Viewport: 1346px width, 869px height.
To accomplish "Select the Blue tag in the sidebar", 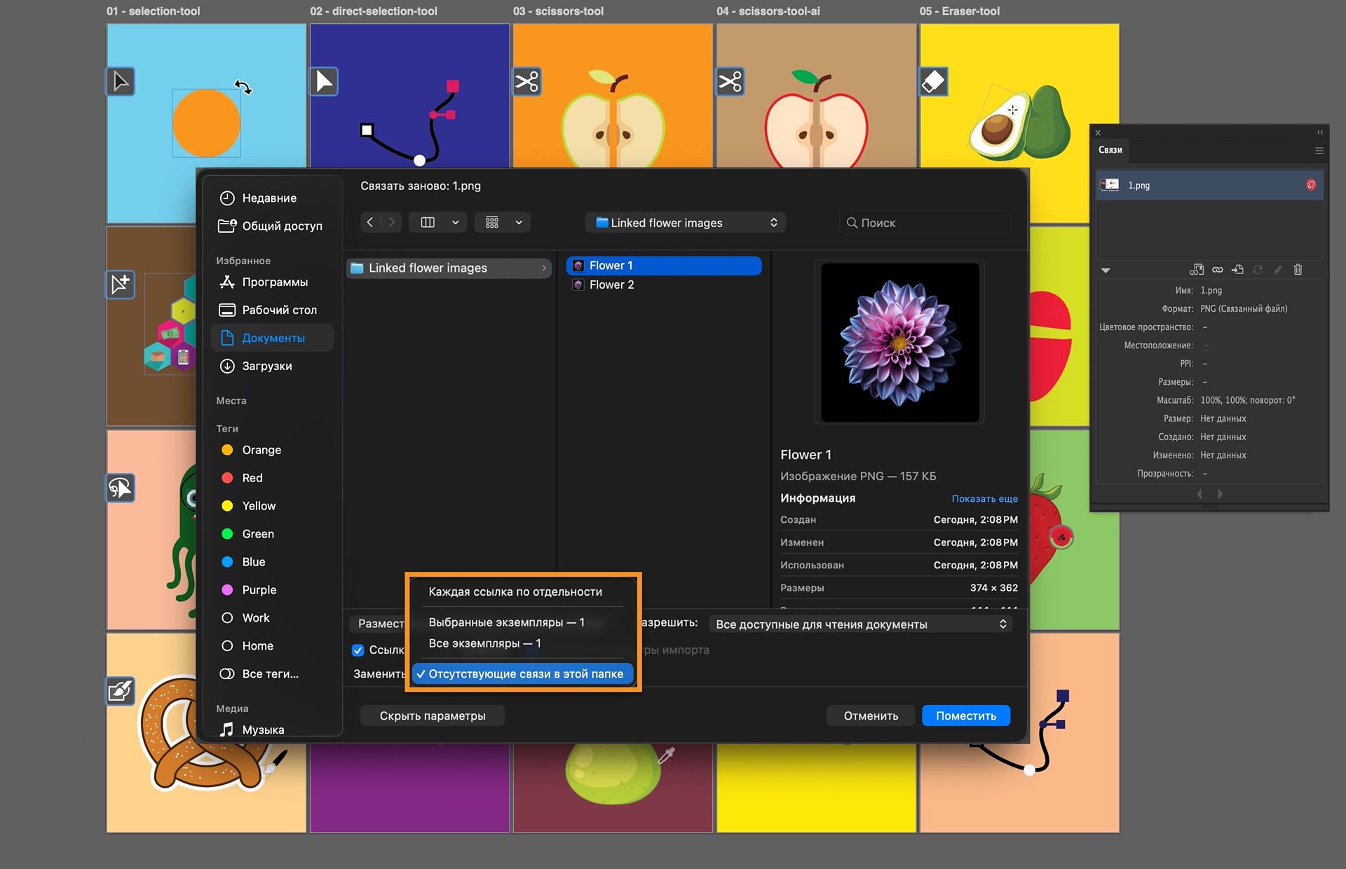I will coord(243,562).
